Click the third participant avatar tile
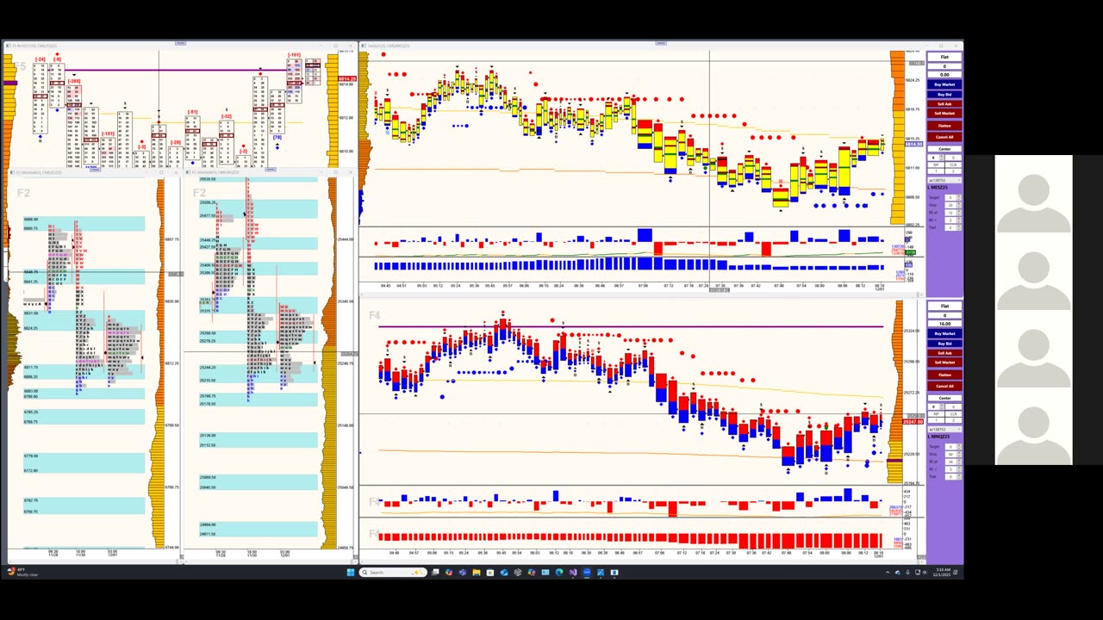Viewport: 1103px width, 620px height. tap(1033, 349)
